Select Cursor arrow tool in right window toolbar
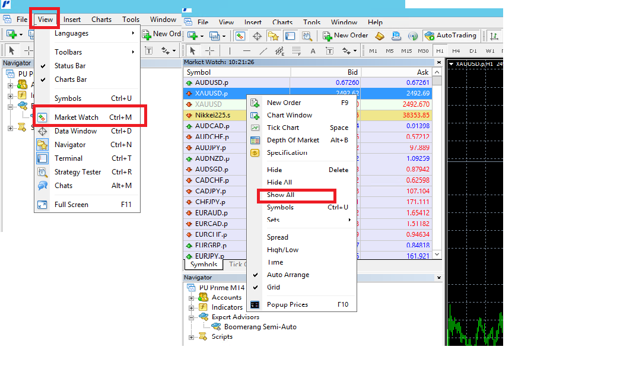 192,50
